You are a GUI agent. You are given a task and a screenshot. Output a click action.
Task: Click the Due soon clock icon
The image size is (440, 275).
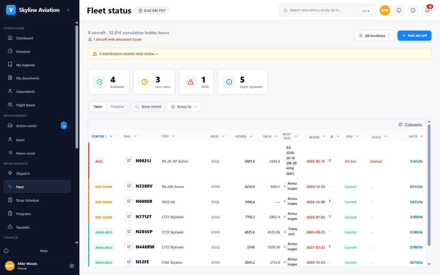click(x=145, y=82)
